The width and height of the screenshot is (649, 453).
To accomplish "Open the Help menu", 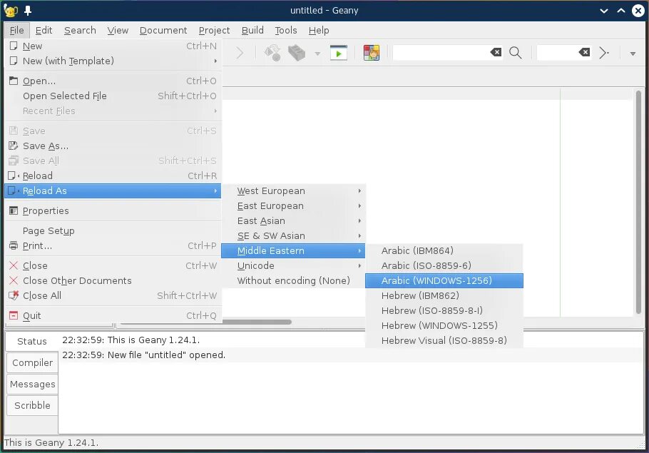I will [319, 30].
